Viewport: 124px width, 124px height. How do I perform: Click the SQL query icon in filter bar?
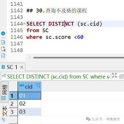tap(4, 76)
